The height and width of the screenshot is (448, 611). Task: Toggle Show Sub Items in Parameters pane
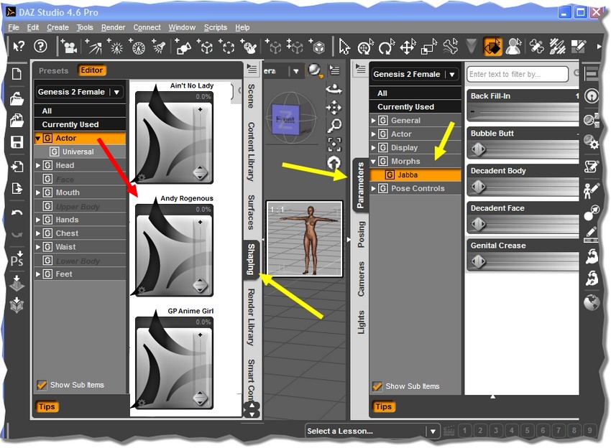point(377,386)
